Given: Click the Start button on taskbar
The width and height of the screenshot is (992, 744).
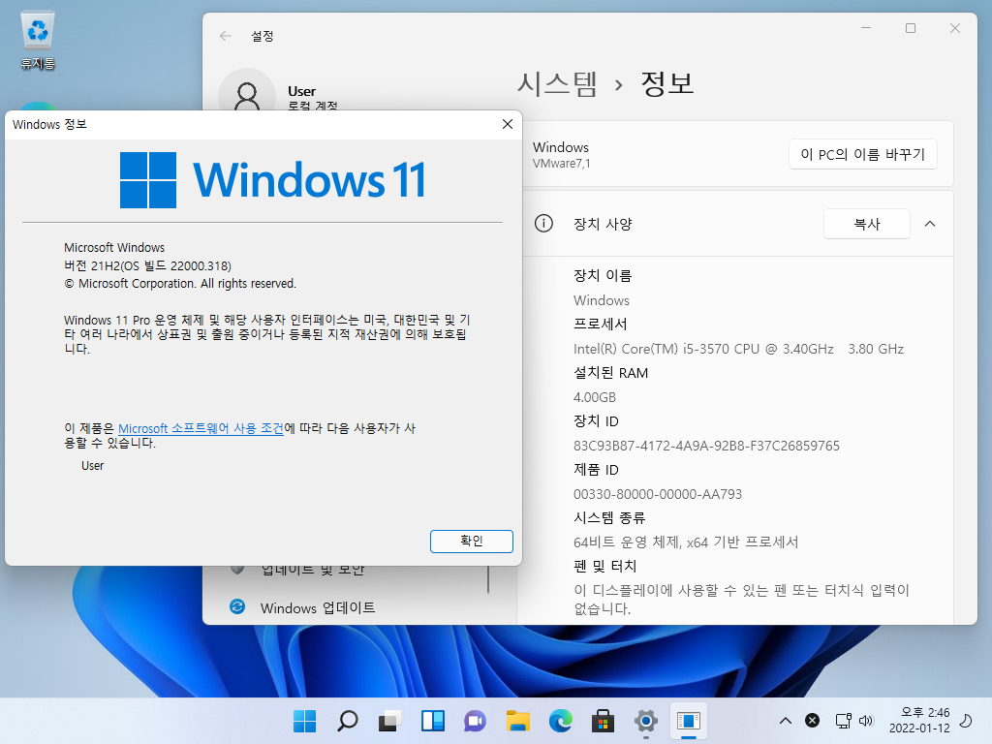Looking at the screenshot, I should [304, 721].
